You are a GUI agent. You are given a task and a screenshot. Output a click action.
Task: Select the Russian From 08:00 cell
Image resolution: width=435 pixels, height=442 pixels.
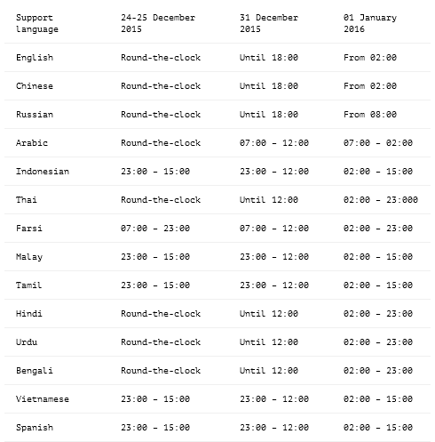click(370, 115)
